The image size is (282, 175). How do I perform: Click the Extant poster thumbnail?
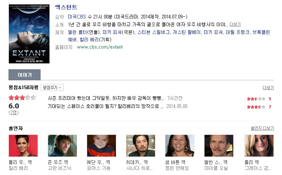(x=29, y=34)
